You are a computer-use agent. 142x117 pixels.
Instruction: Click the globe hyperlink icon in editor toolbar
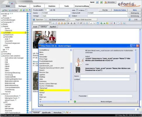click(x=101, y=23)
